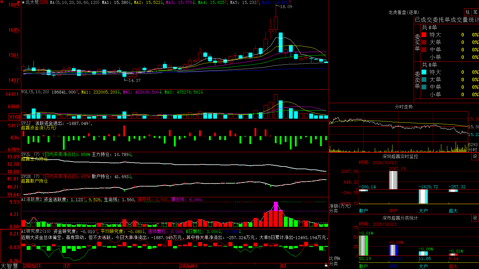Click the teal 中单 sell-order swatch
This screenshot has height=269, width=479.
click(424, 87)
